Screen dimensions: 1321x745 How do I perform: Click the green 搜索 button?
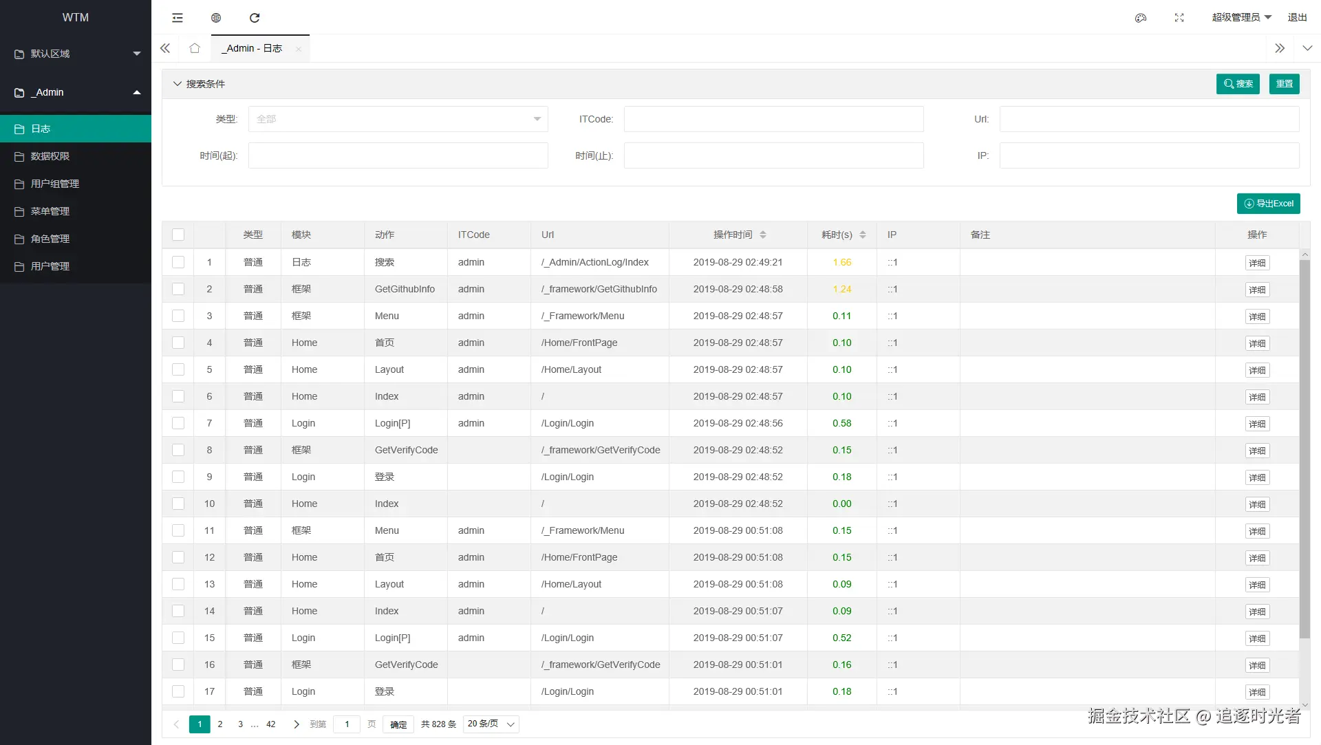[1238, 84]
